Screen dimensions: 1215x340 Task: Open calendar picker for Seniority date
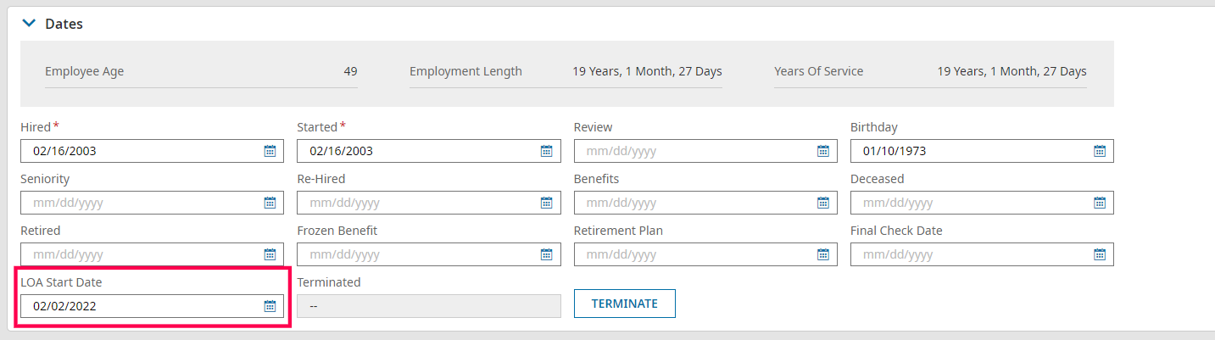(270, 203)
